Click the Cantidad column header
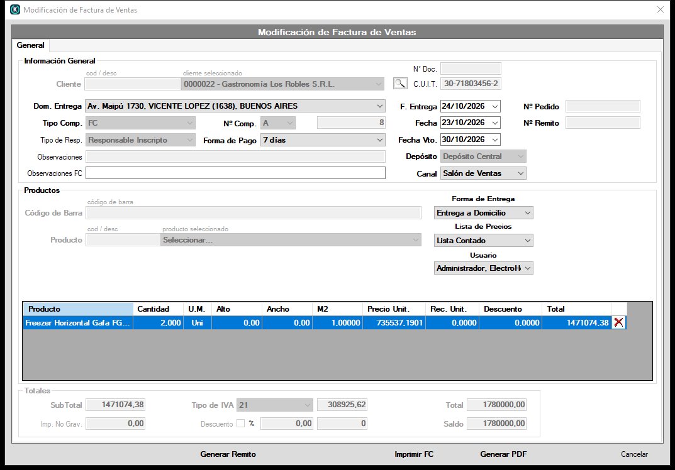 click(x=159, y=309)
